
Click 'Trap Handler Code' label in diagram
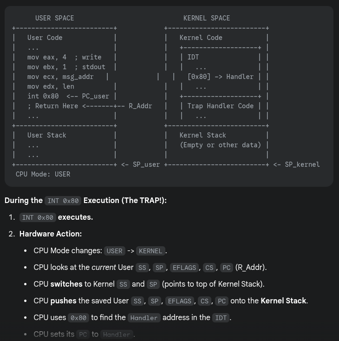point(221,106)
